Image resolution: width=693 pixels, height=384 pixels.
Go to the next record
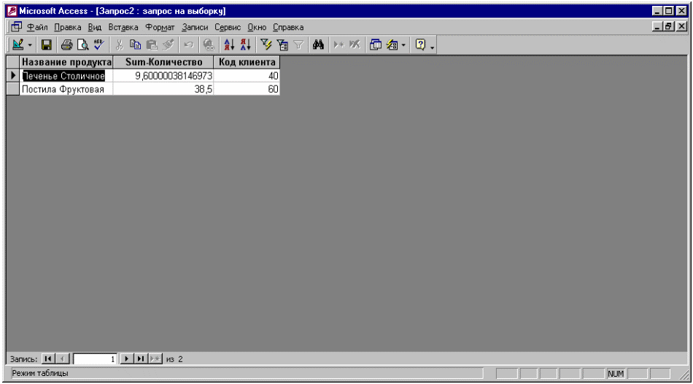pos(125,359)
